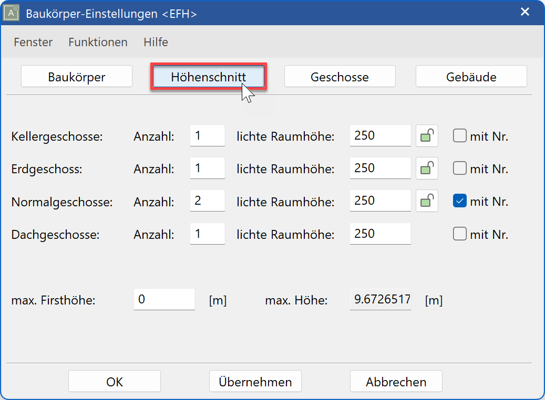Open the Gebäude tab
The image size is (545, 400).
pyautogui.click(x=471, y=76)
